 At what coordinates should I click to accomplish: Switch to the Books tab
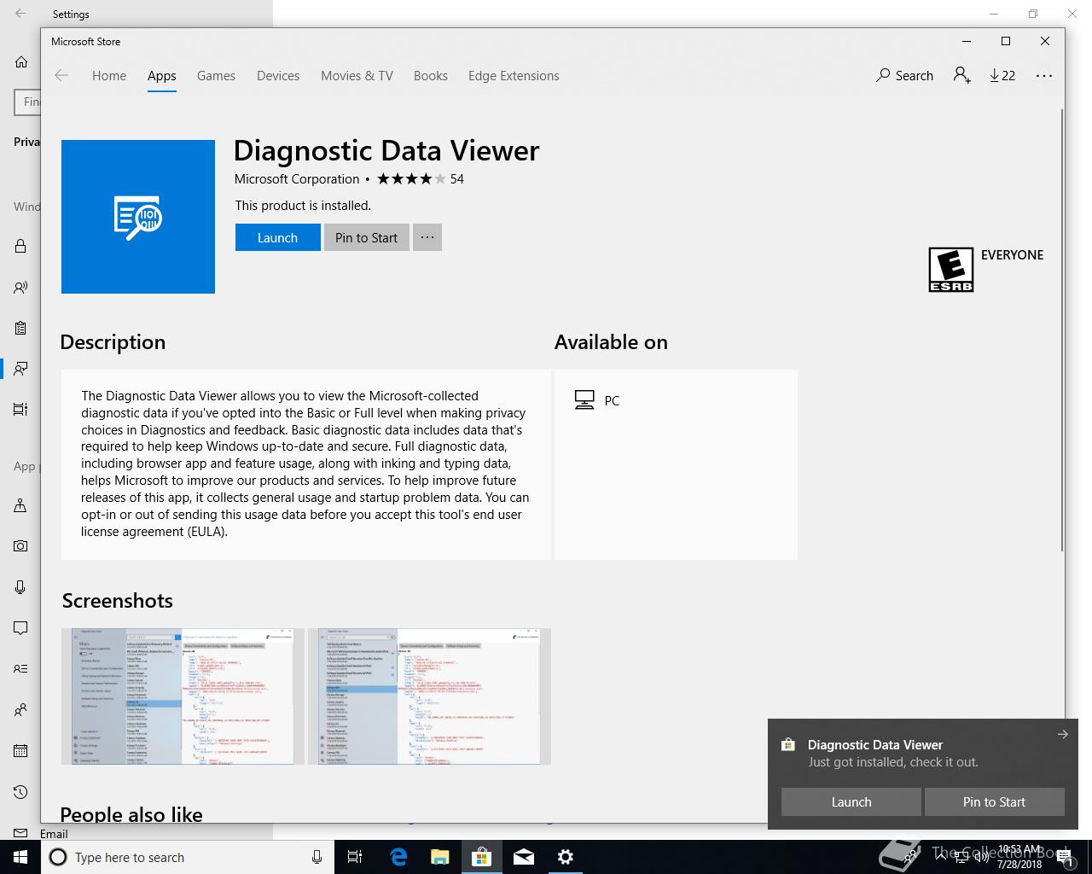pos(431,75)
